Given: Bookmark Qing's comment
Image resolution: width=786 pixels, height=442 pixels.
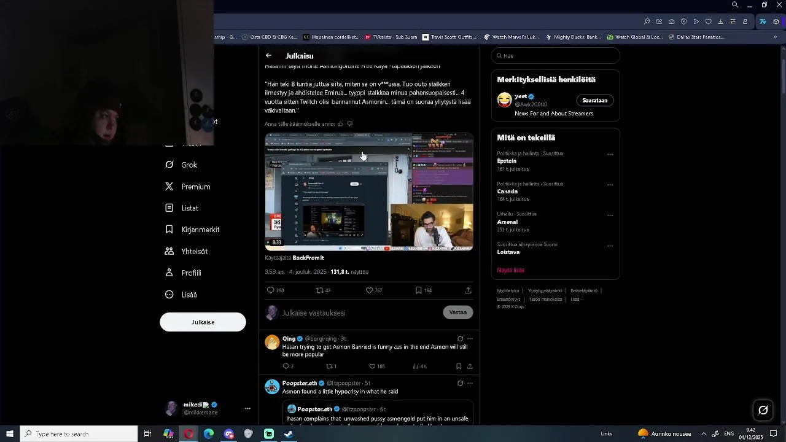Looking at the screenshot, I should 459,366.
